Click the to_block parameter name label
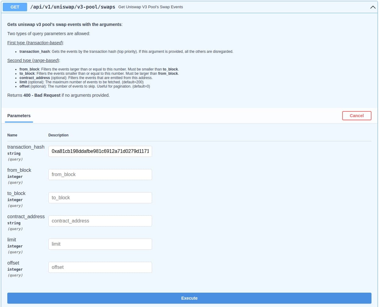Image resolution: width=380 pixels, height=307 pixels. click(x=16, y=193)
